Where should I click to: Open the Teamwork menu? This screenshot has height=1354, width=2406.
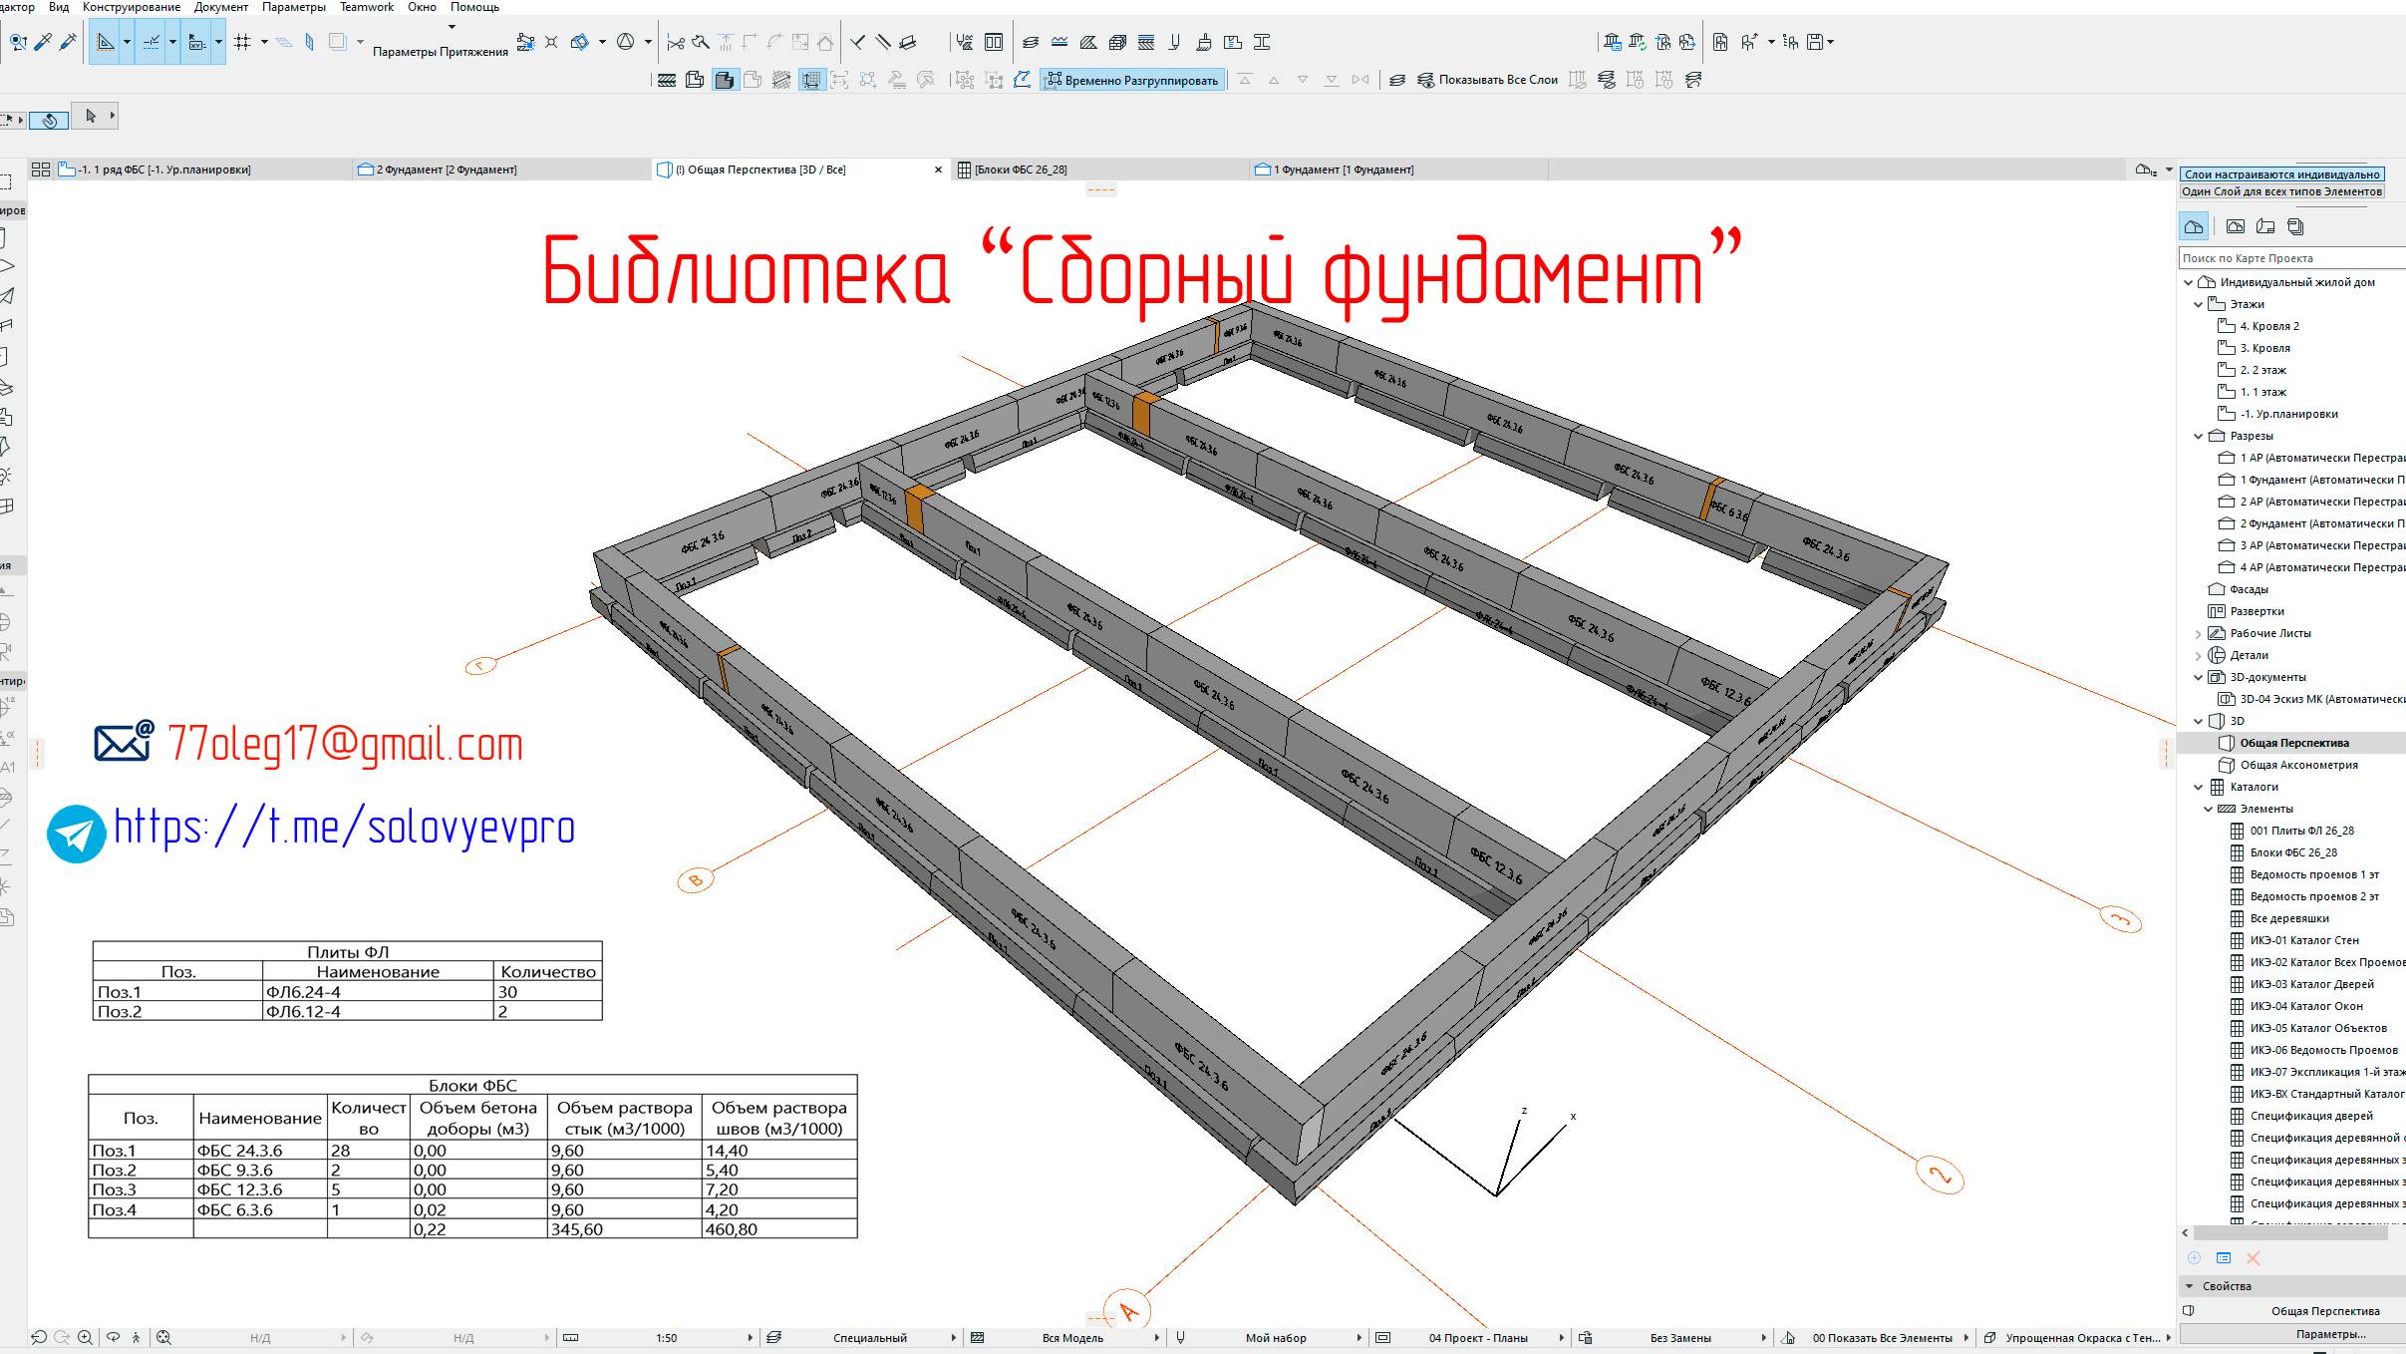tap(367, 7)
